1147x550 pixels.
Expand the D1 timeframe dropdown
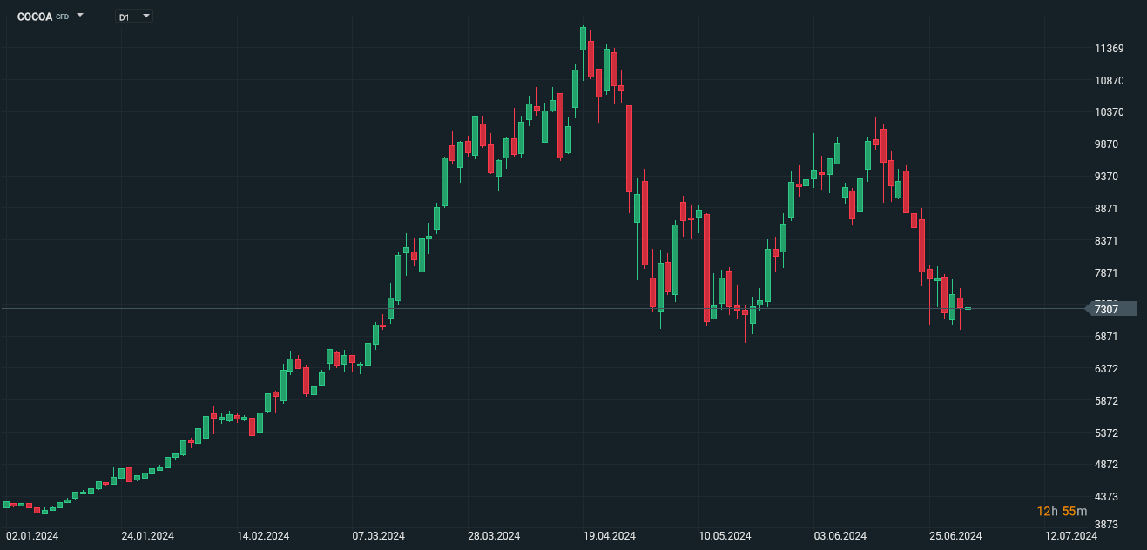point(145,16)
